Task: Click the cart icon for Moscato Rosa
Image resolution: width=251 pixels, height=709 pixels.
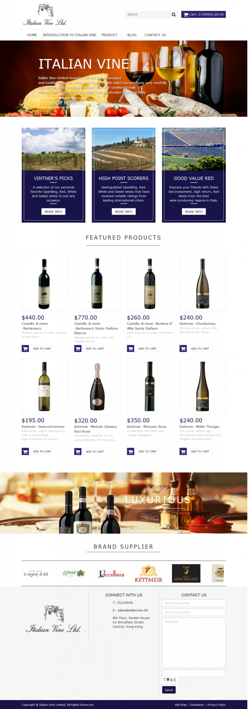Action: [131, 451]
